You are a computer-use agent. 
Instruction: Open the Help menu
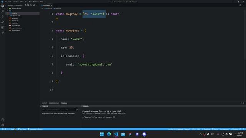(x=42, y=2)
